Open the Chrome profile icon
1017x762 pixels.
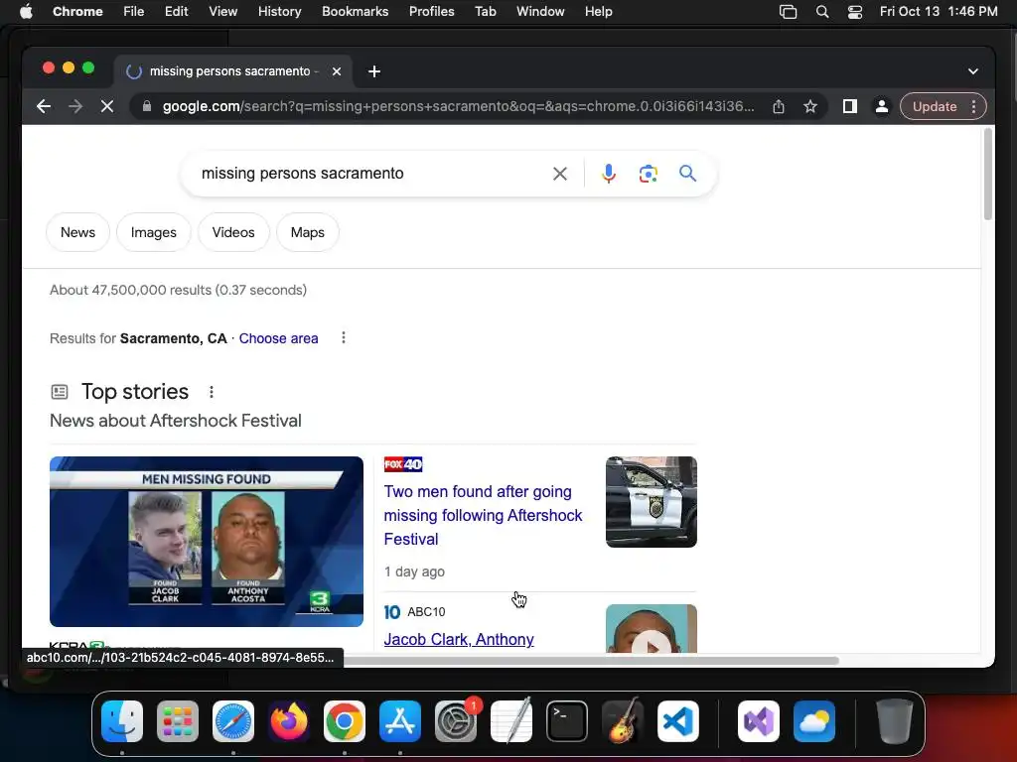tap(882, 106)
